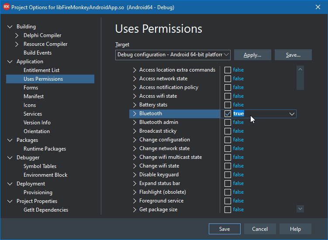Open the Orientation options page
Image resolution: width=328 pixels, height=240 pixels.
point(37,131)
